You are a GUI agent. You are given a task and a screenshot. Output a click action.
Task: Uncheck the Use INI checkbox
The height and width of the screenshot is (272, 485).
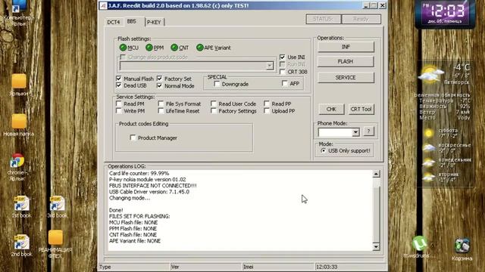(x=283, y=57)
